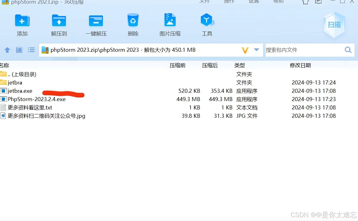Click the 扫描 (Scan) shield button
358x221 pixels.
click(x=334, y=25)
